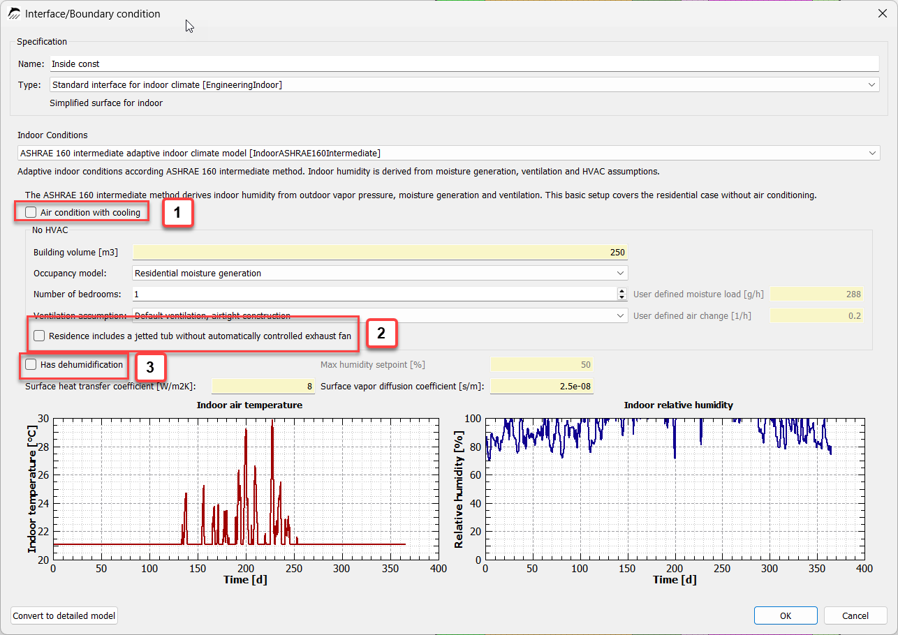Click the application icon in the title bar
The image size is (898, 635).
click(x=14, y=13)
